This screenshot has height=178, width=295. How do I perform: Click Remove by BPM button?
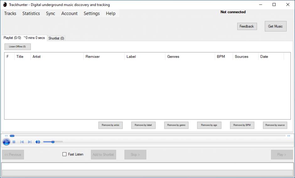tap(242, 125)
